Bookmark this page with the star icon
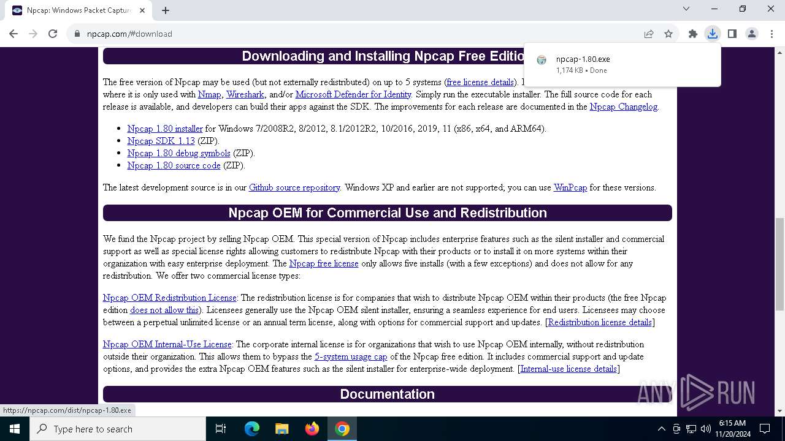 pyautogui.click(x=668, y=34)
